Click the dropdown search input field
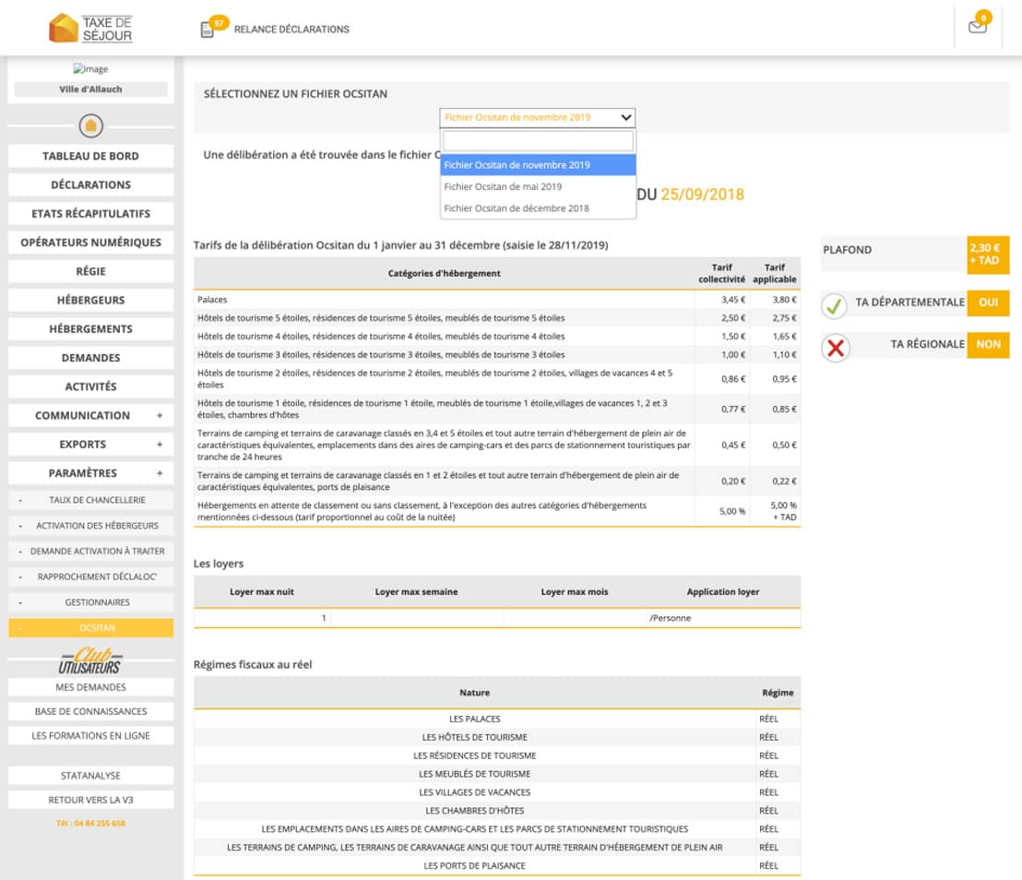 [538, 141]
